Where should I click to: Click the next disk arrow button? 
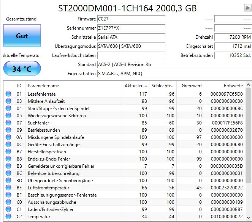[x=248, y=8]
